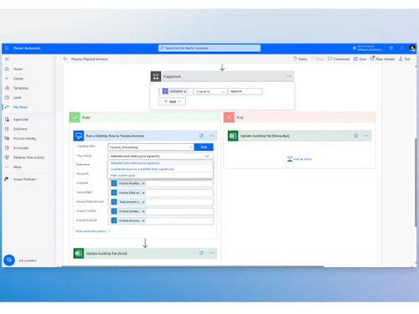Screen dimensions: 419x314
Task: Open the app launcher waffle icon
Action: tap(7, 48)
